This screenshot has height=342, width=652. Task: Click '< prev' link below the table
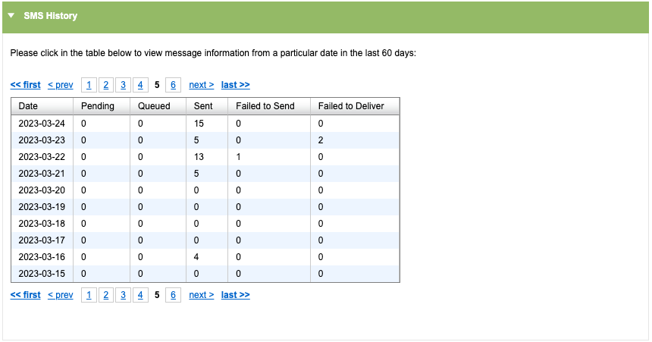(x=61, y=295)
